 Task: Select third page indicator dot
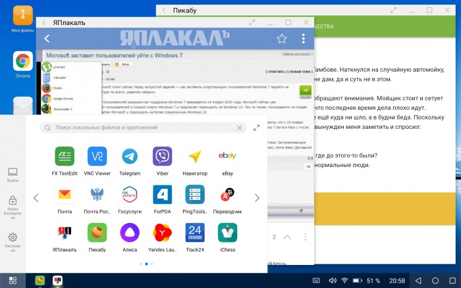coord(151,264)
